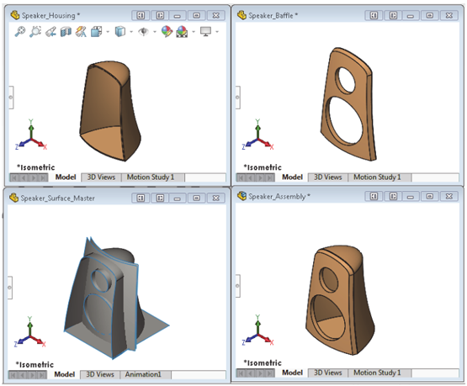Click Speaker_Housing tab scroll arrows
Viewport: 467px width, 386px height.
click(29, 177)
